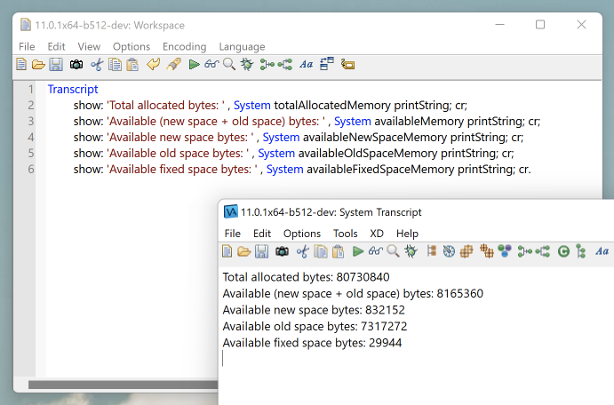
Task: Open Options menu in System Transcript window
Action: [302, 234]
